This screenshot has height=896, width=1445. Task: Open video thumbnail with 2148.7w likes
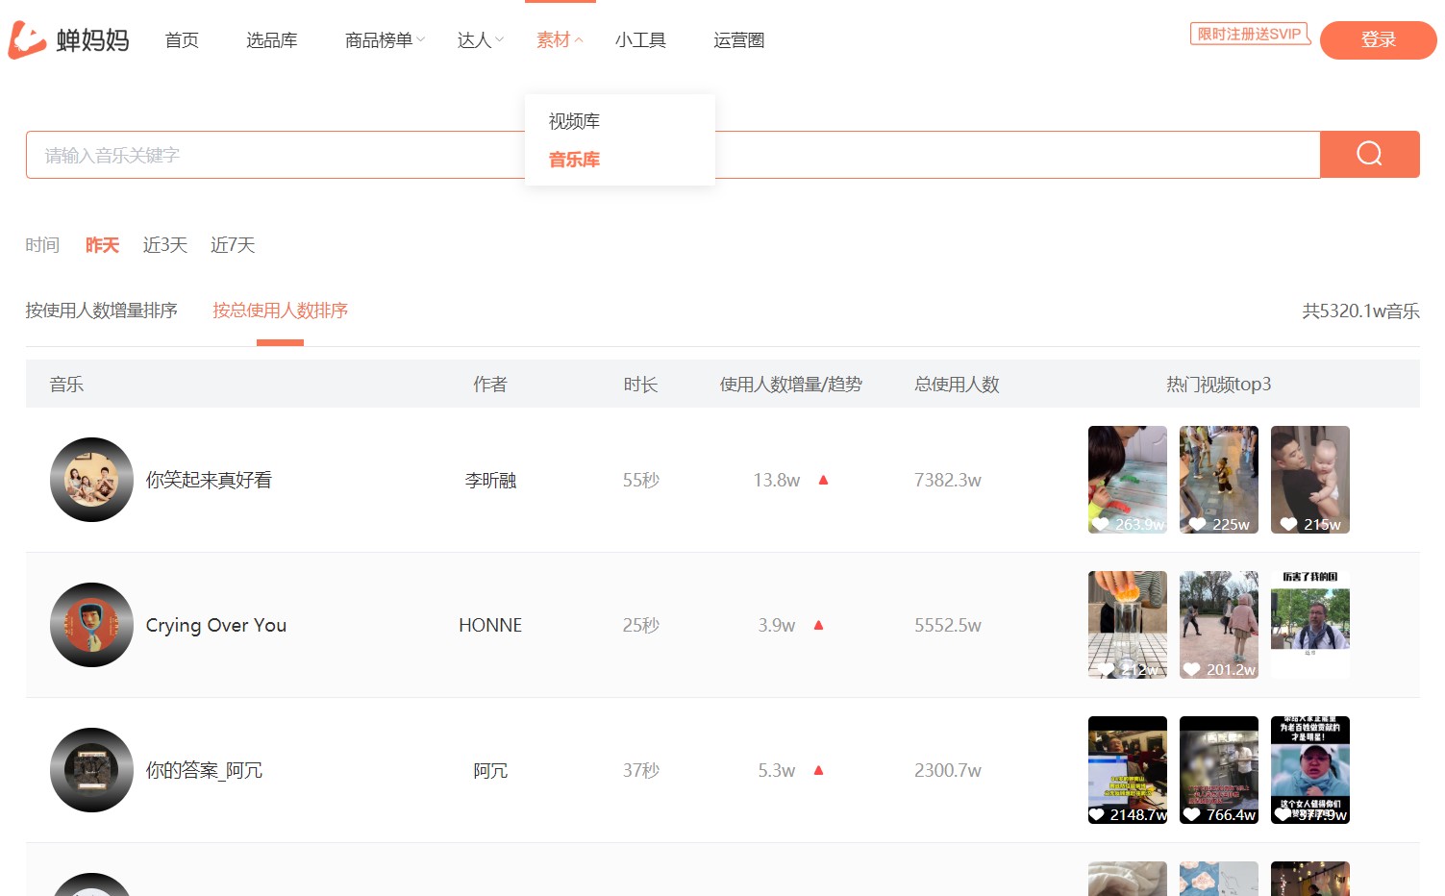point(1128,770)
